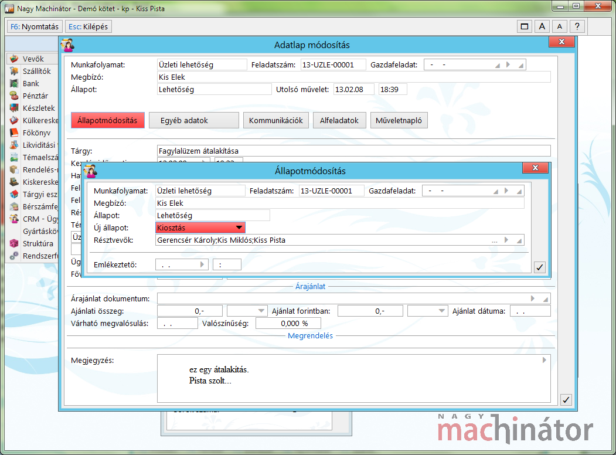
Task: Open the Új állapot Kiosztás dropdown
Action: coord(239,227)
